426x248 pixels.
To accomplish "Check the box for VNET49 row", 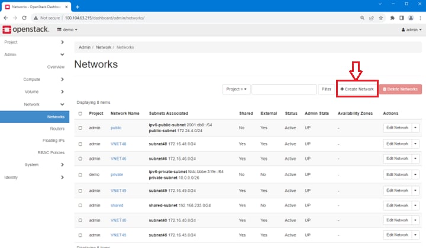I will (x=80, y=191).
